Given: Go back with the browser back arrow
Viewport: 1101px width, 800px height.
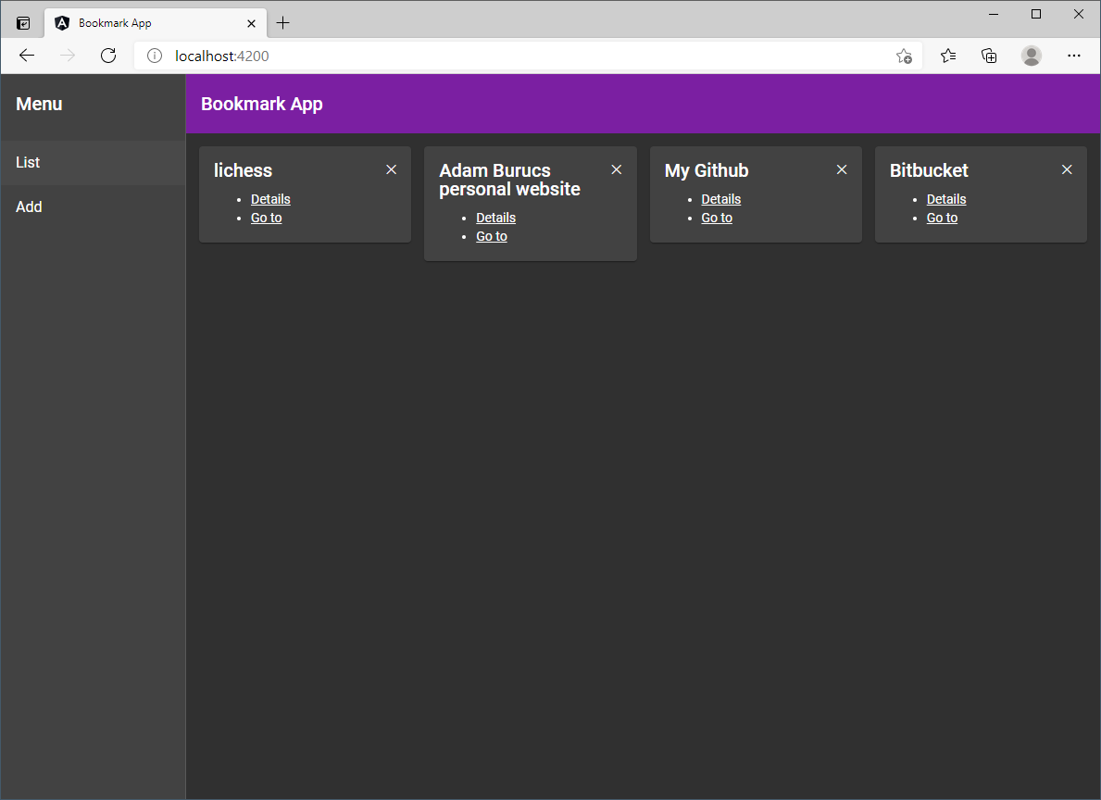Looking at the screenshot, I should click(x=27, y=56).
